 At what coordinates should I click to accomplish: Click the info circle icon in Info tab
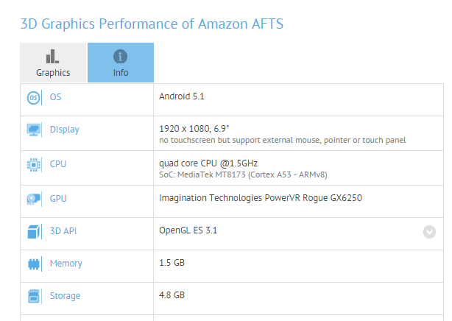121,57
